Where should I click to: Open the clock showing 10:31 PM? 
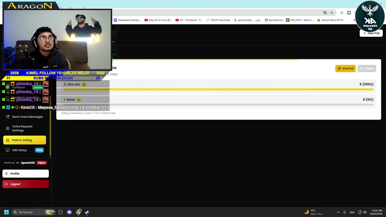tap(377, 212)
